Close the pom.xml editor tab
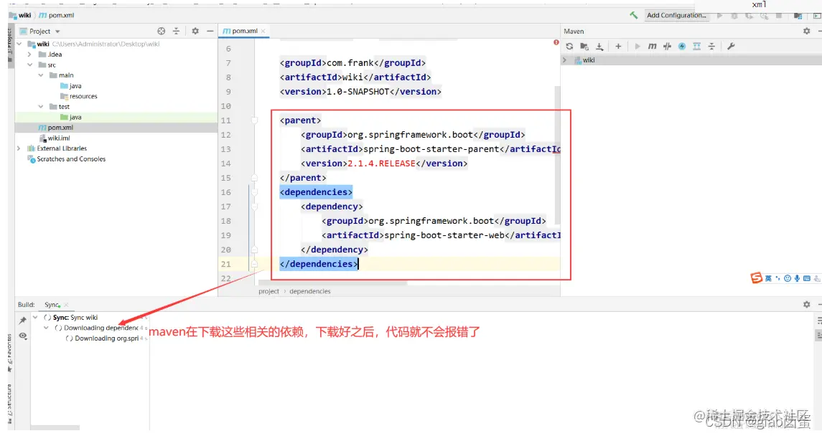822x436 pixels. 263,32
